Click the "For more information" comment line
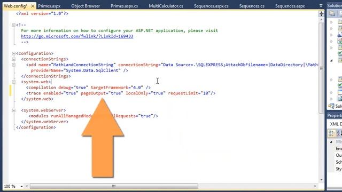 point(119,30)
